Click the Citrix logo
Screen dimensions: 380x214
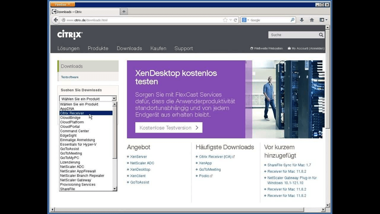70,35
